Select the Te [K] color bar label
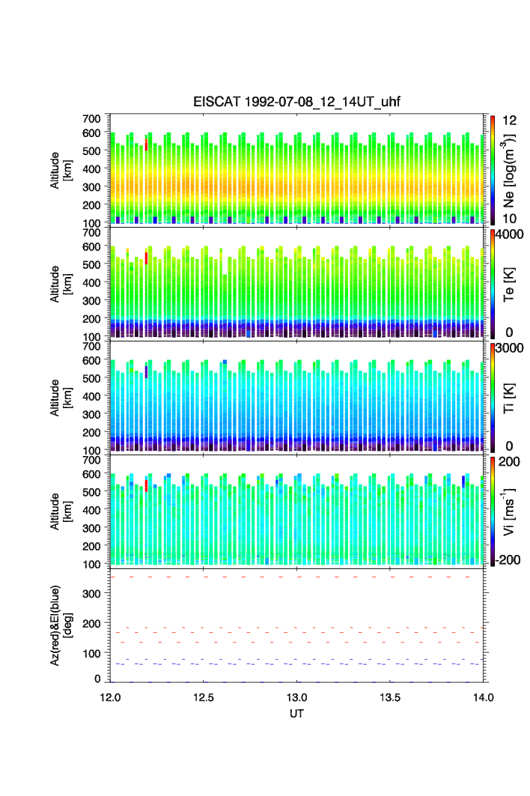Viewport: 530px width, 796px height. point(509,285)
